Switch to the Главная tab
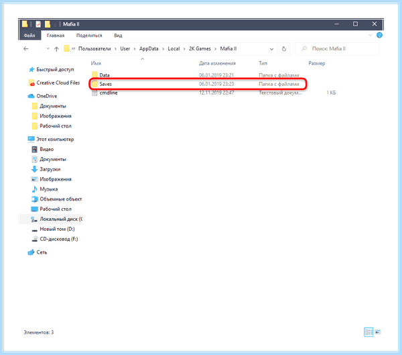The image size is (402, 355). click(56, 36)
